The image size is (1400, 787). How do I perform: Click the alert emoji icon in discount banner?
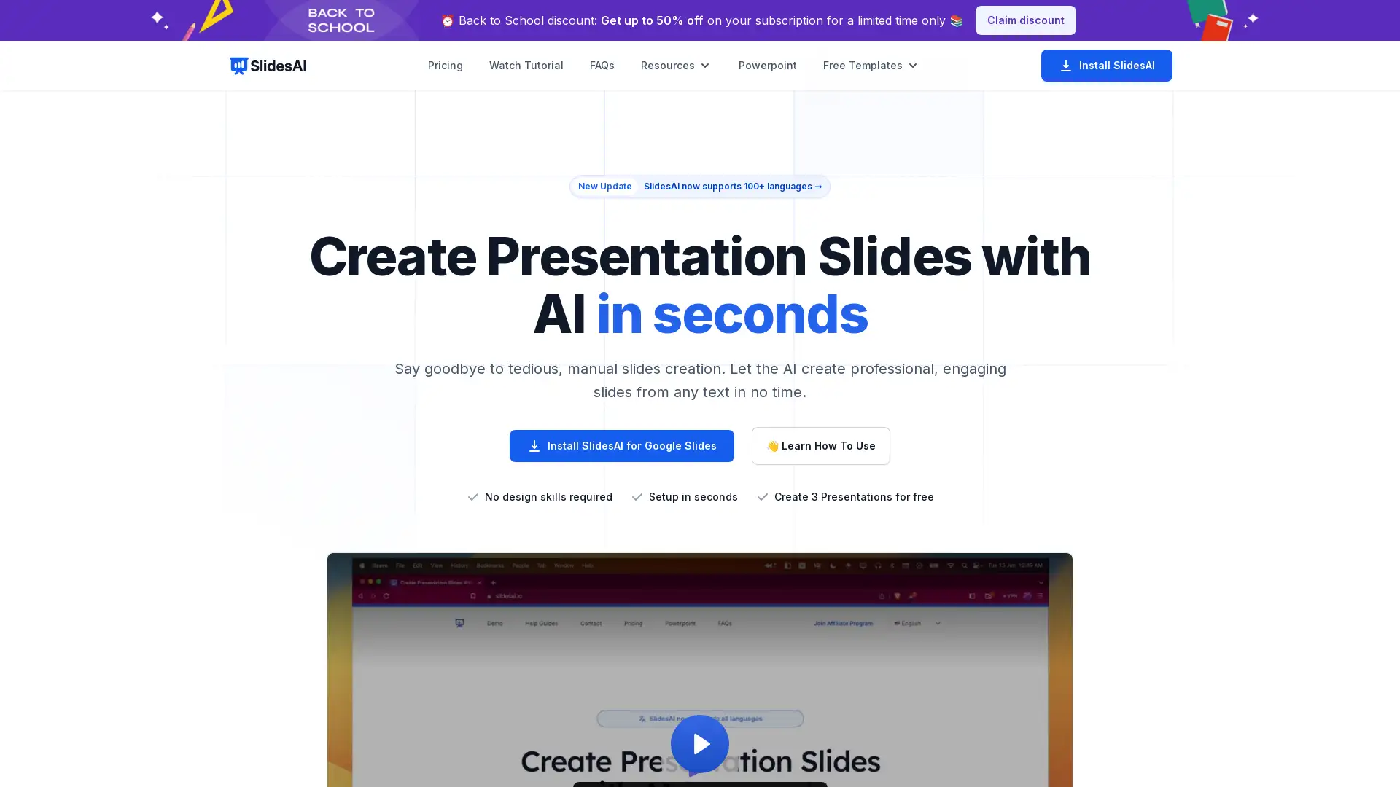click(447, 20)
